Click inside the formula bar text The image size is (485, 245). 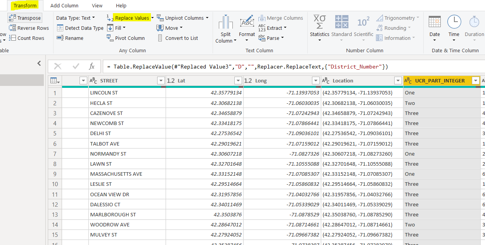tap(247, 67)
